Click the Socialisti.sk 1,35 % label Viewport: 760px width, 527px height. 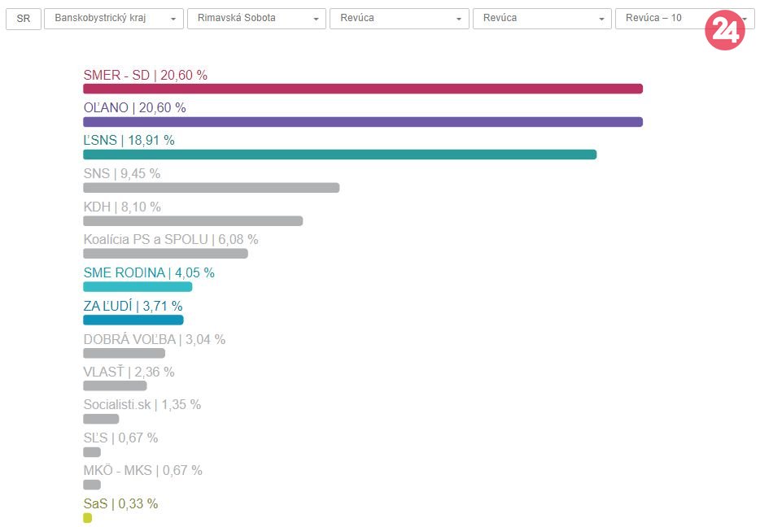(142, 404)
